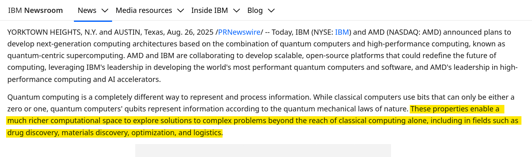The width and height of the screenshot is (532, 157).
Task: Click the blue active underline beneath News
Action: click(x=93, y=21)
